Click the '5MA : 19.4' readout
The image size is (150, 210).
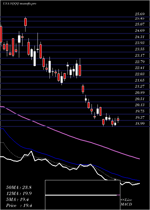[x=17, y=199]
